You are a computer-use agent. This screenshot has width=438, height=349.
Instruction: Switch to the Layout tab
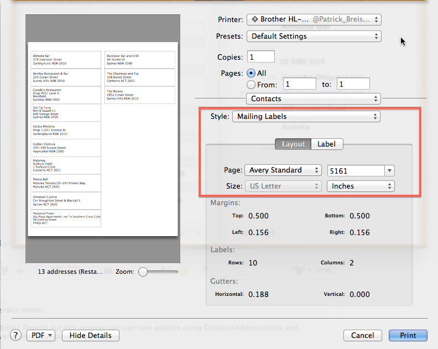point(293,144)
